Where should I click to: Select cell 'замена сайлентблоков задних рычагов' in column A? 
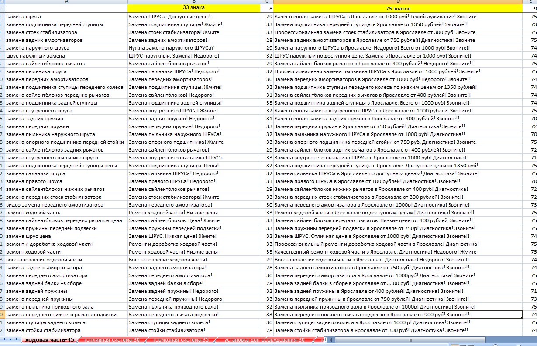click(x=66, y=150)
